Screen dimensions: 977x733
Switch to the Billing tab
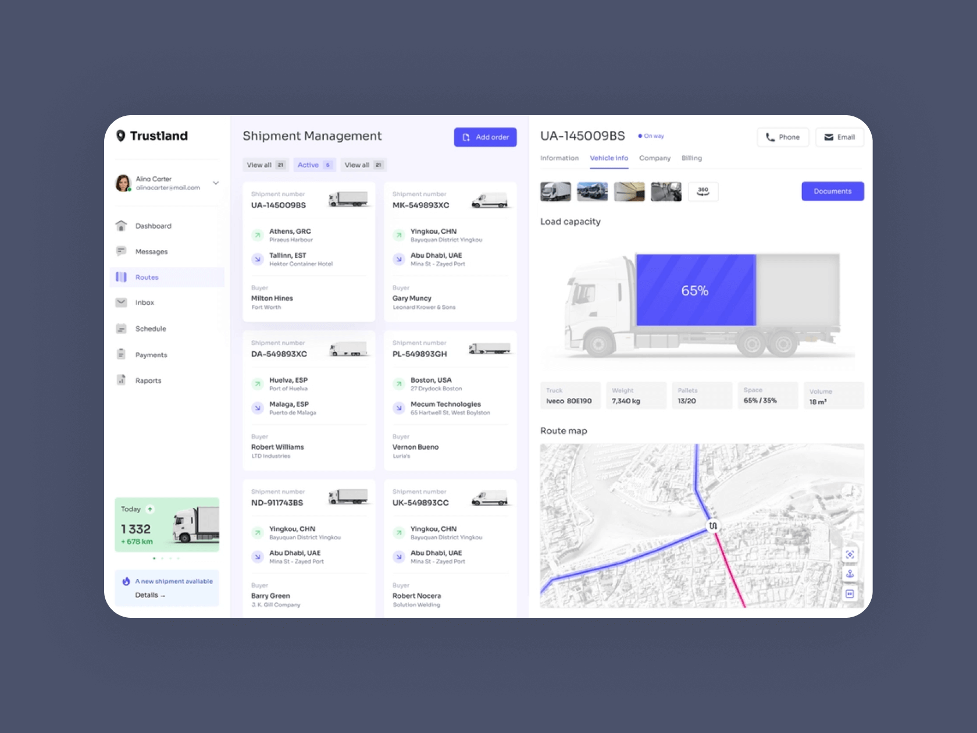[691, 158]
